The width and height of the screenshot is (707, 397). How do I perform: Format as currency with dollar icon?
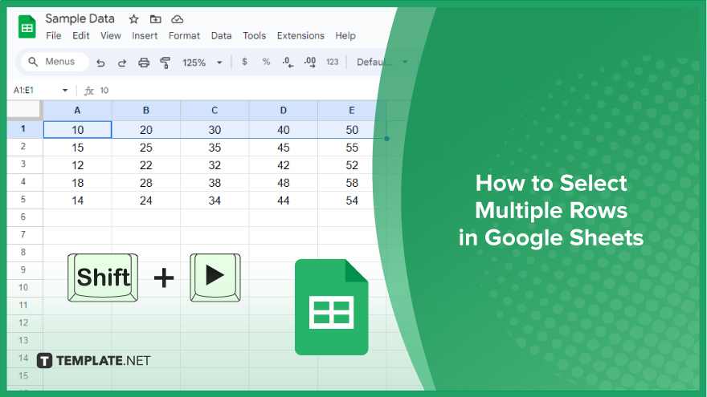click(x=244, y=62)
